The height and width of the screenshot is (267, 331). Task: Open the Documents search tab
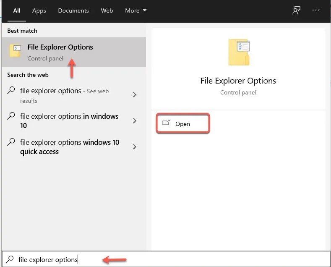point(73,10)
